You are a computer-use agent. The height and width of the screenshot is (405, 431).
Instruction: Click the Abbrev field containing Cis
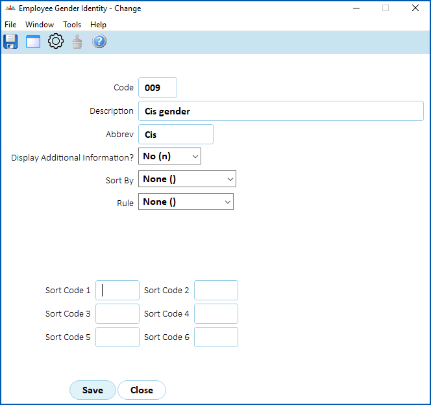point(176,135)
